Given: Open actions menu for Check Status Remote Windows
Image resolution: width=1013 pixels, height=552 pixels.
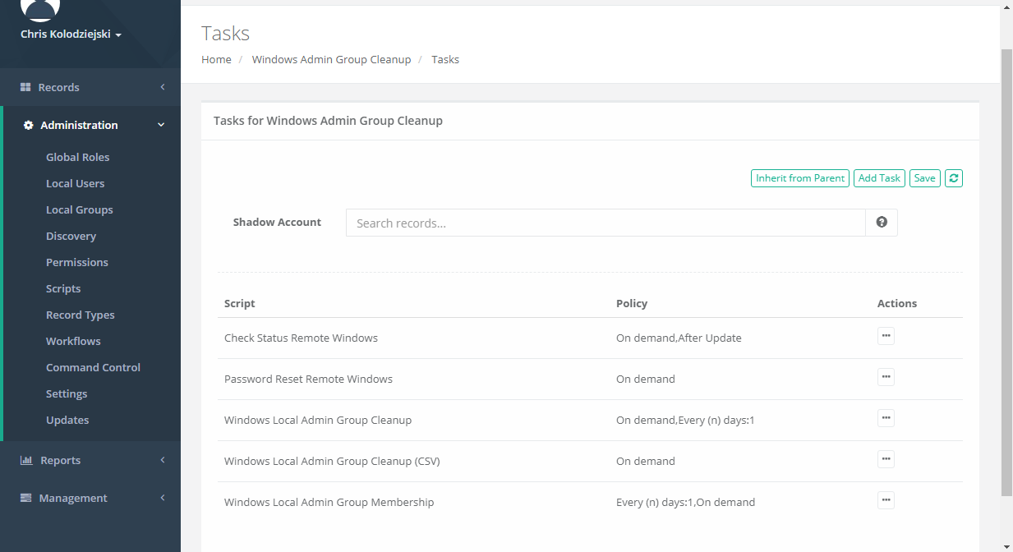Looking at the screenshot, I should pyautogui.click(x=886, y=336).
